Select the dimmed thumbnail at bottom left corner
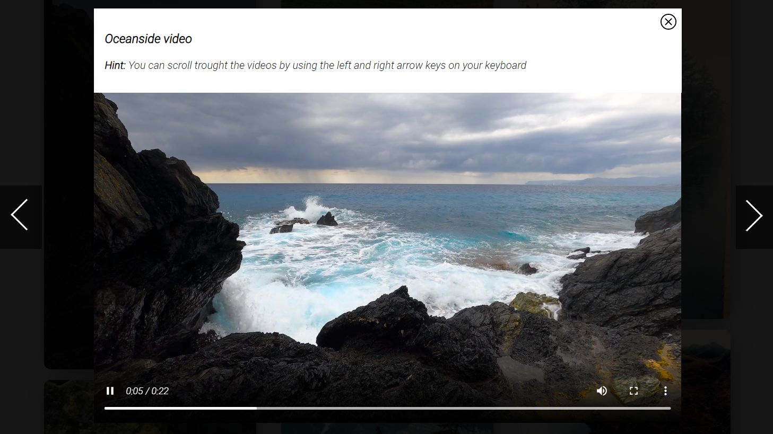This screenshot has height=434, width=773. pos(68,407)
